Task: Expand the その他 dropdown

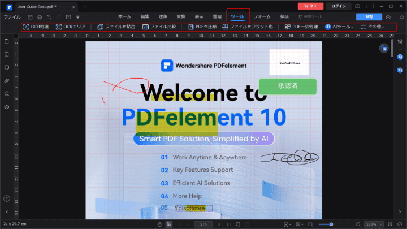Action: [x=372, y=27]
